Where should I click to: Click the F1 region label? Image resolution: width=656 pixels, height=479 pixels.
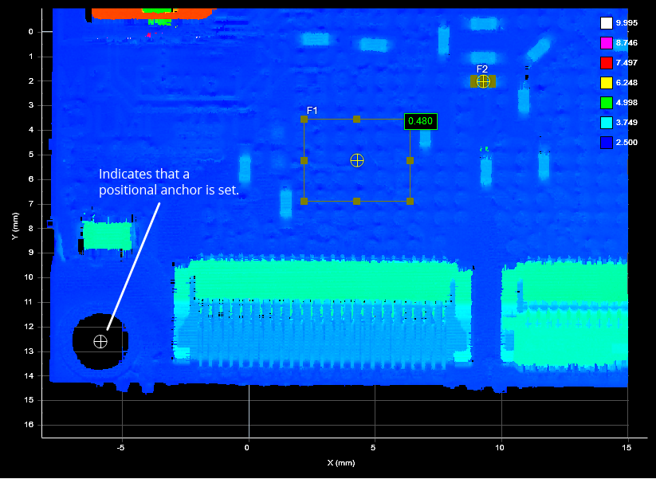coord(312,111)
